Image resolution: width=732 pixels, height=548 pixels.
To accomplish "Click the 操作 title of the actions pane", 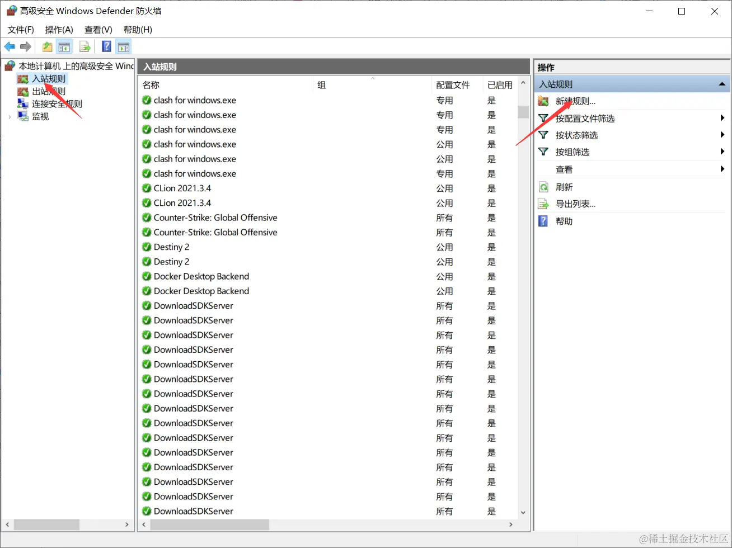I will [x=546, y=67].
